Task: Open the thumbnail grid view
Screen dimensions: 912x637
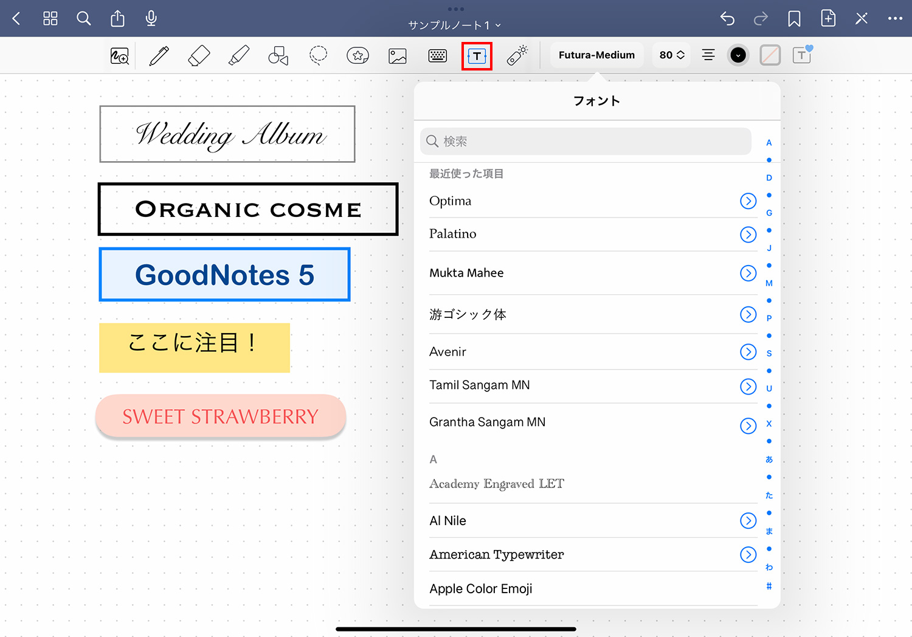Action: pos(50,19)
